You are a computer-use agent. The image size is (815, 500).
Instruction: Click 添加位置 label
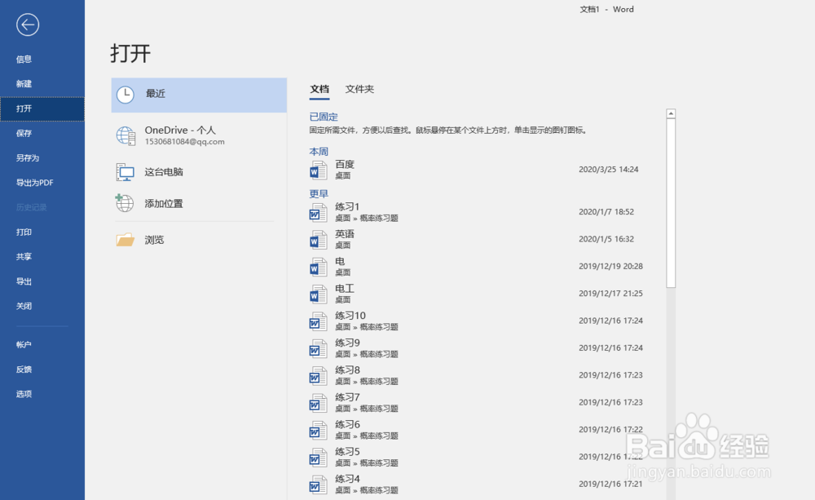click(x=164, y=204)
